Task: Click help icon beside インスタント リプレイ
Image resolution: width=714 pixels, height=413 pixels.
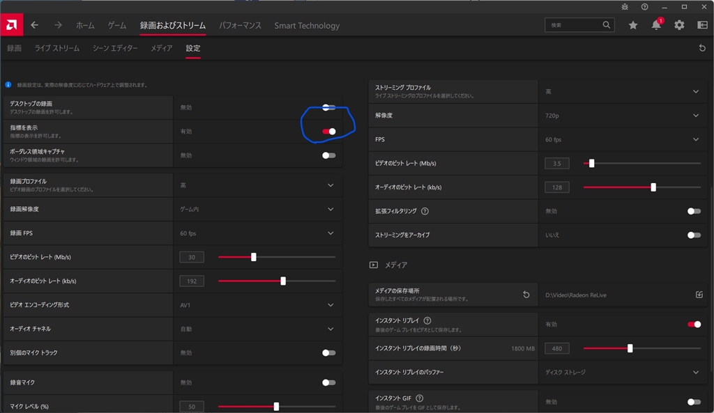Action: 427,320
